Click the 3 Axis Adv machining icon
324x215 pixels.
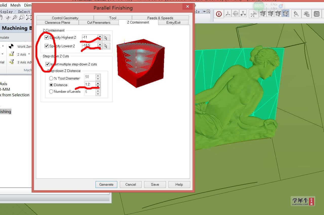(11, 62)
